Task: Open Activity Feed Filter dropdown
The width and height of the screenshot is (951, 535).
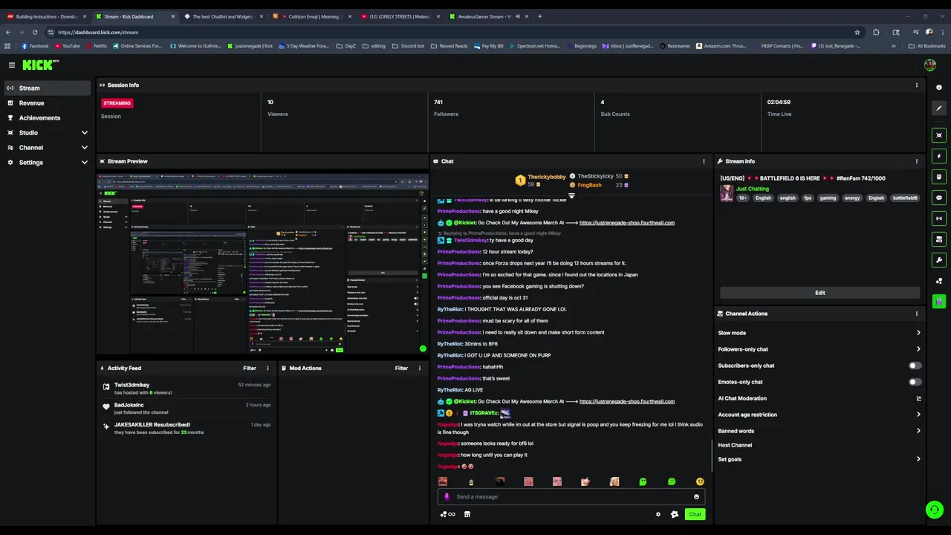Action: point(250,368)
